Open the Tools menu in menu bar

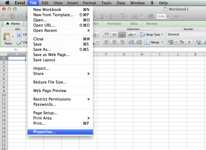tap(106, 3)
